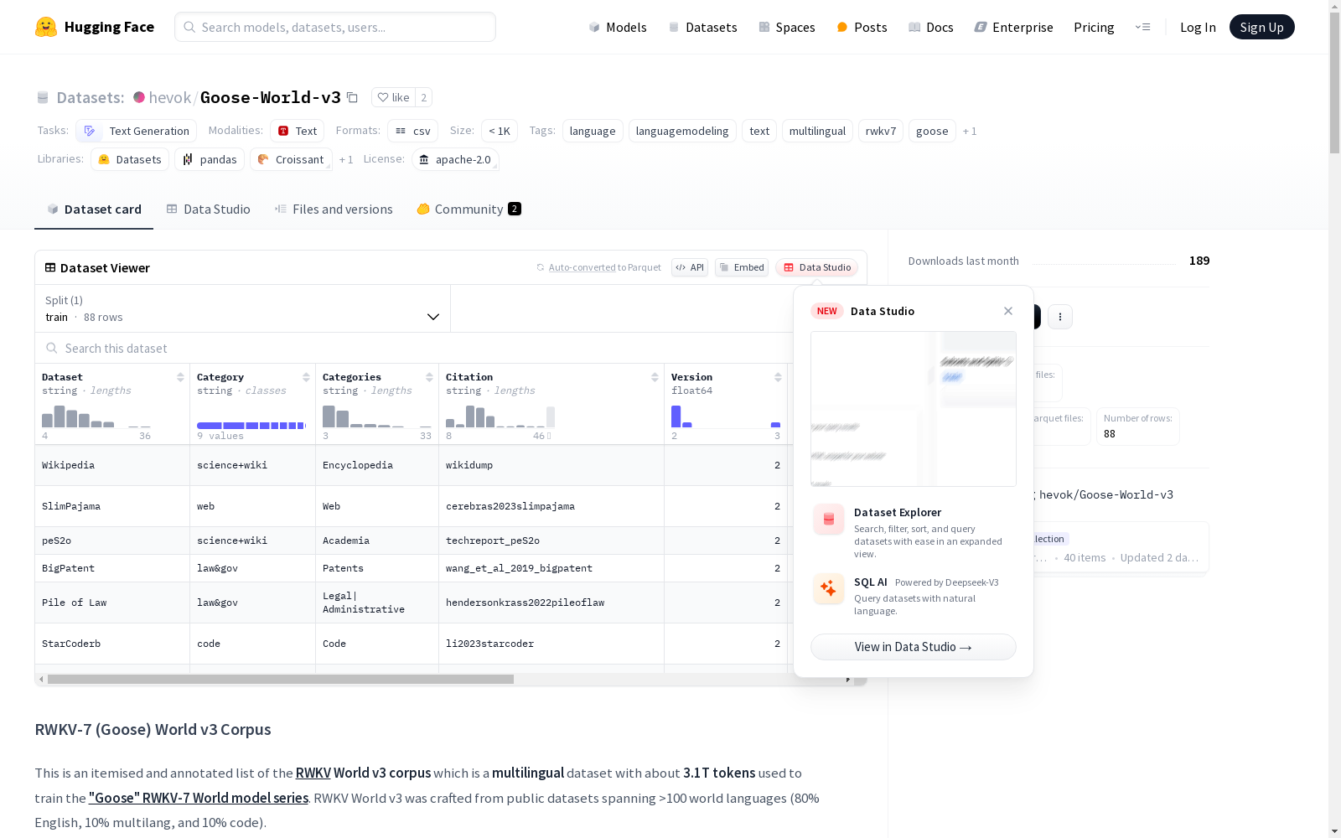Show additional tags with +1
The height and width of the screenshot is (838, 1341).
coord(970,131)
